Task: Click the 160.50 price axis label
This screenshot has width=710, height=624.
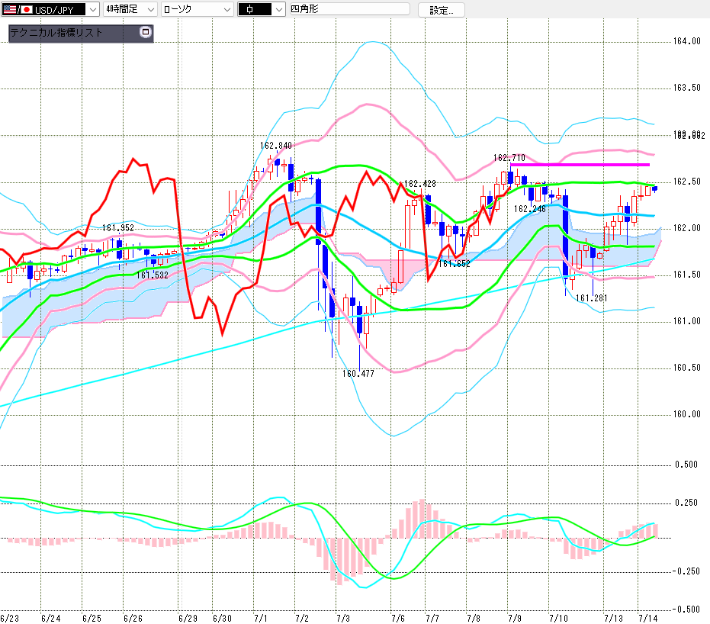Action: tap(686, 367)
